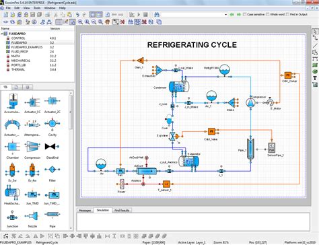Viewport: 319px width, 245px height.
Task: Click the binoculars find icon in toolbar
Action: click(157, 15)
